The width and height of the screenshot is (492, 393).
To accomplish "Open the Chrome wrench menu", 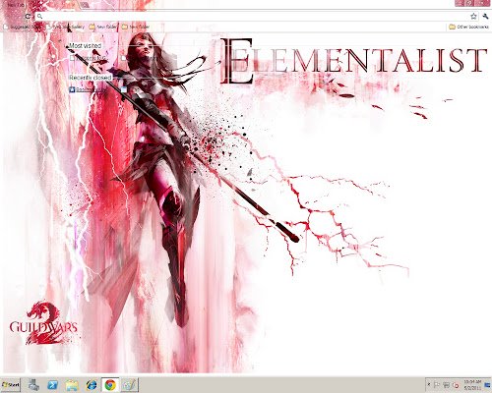I will tap(485, 16).
